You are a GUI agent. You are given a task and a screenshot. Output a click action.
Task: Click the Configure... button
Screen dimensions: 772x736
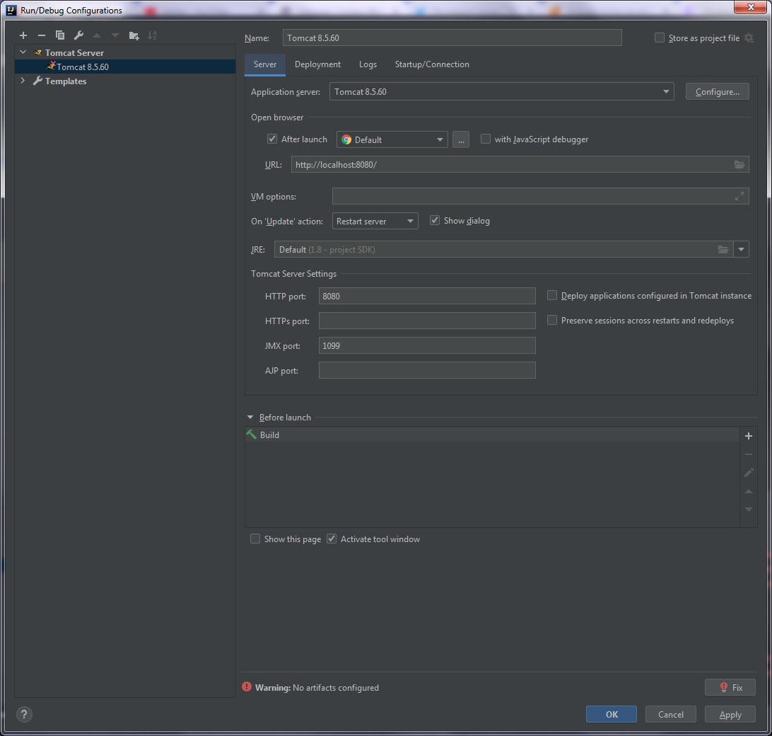[x=717, y=92]
